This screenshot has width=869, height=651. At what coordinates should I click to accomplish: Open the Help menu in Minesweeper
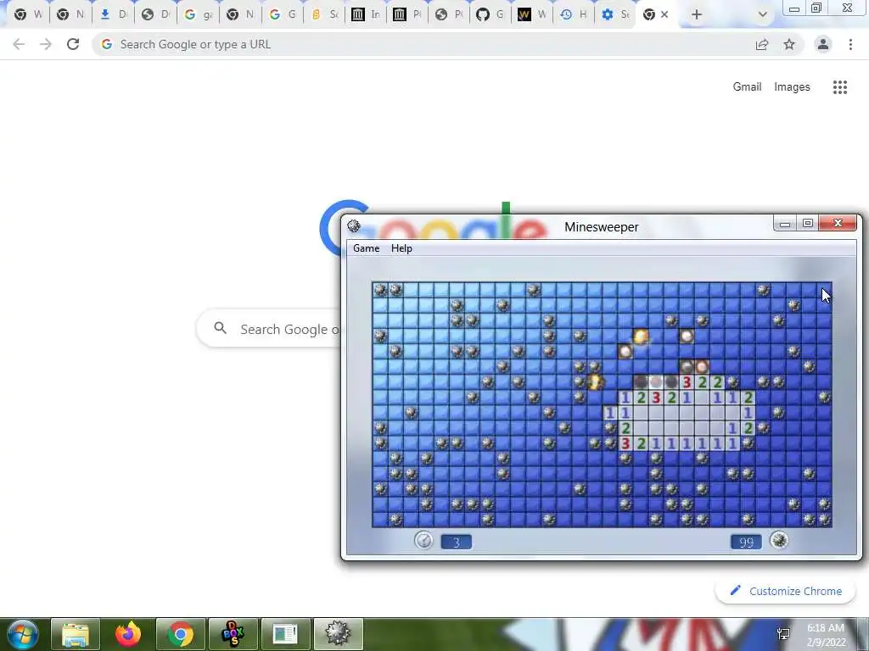tap(401, 248)
